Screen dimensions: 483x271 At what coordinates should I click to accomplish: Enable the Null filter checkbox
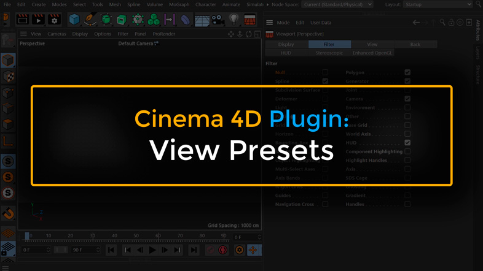[x=325, y=72]
